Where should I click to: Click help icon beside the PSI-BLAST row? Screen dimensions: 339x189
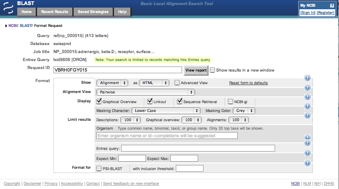(x=307, y=163)
